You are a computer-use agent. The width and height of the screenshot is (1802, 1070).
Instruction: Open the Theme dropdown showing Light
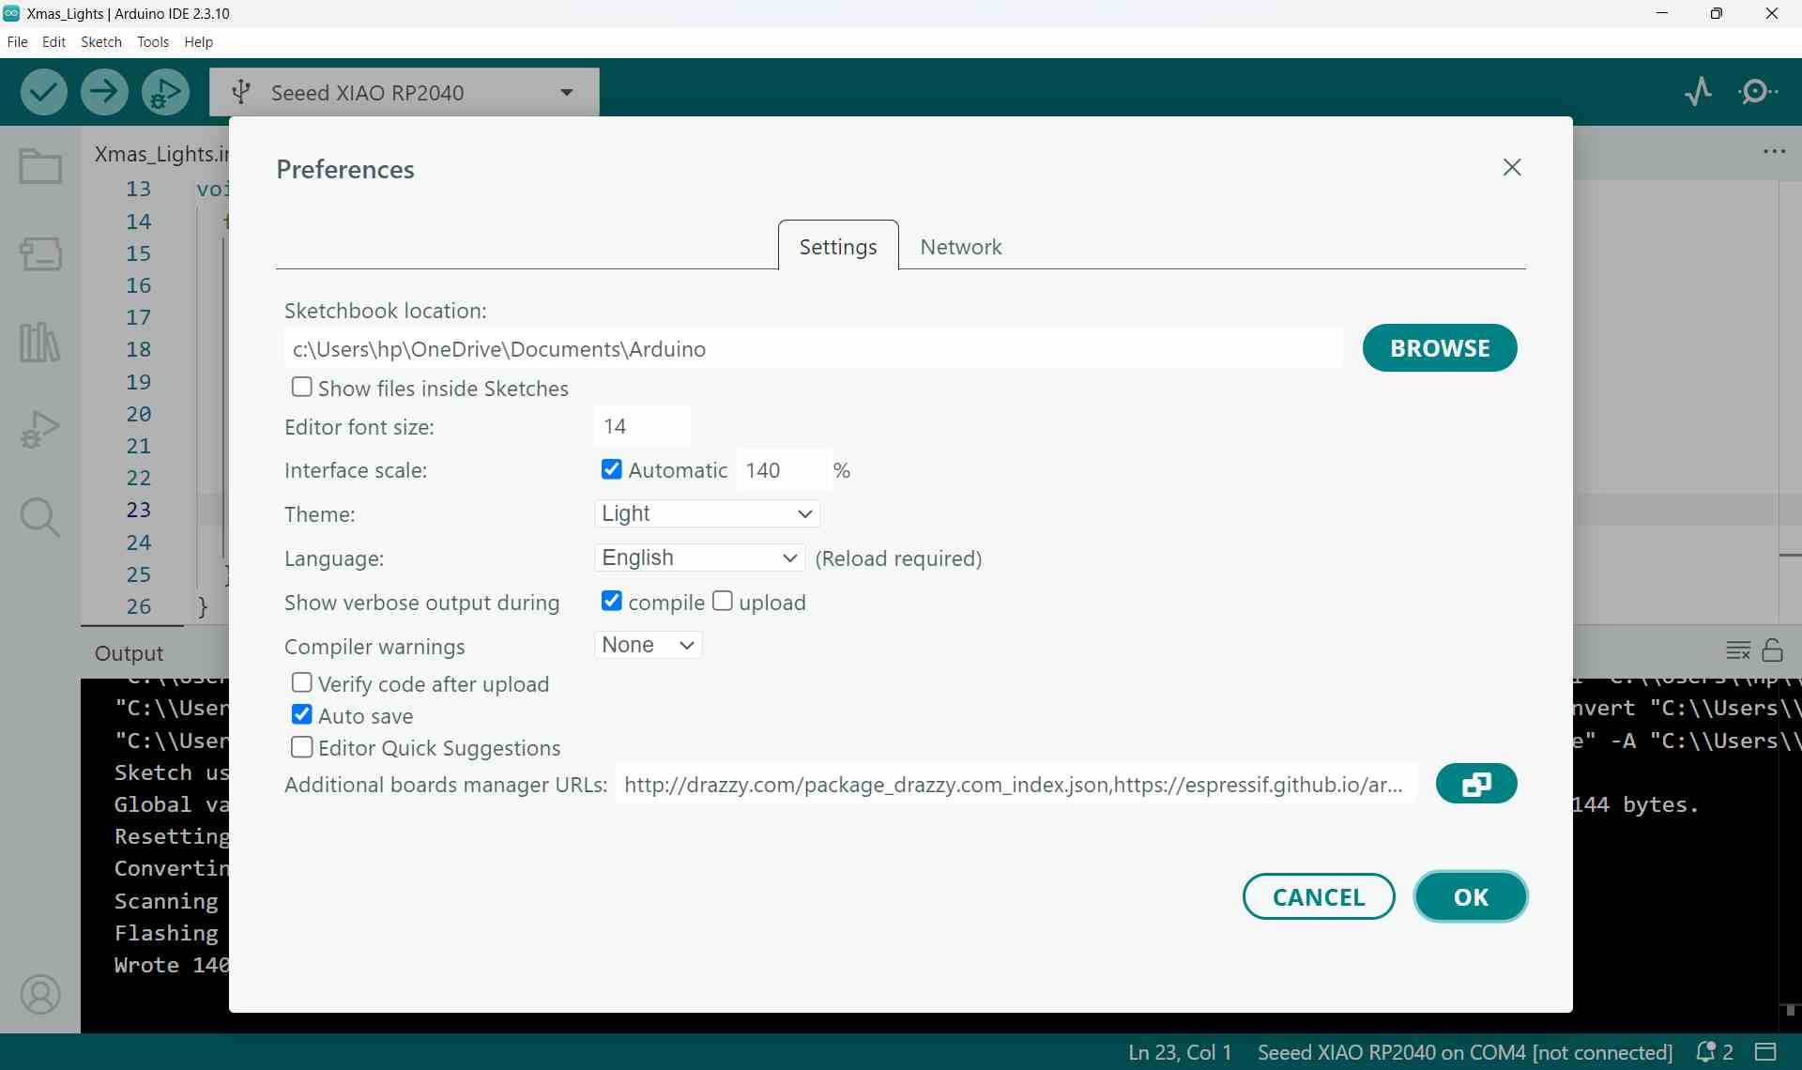708,513
